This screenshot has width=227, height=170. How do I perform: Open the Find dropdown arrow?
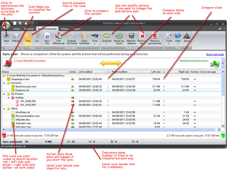(95, 44)
